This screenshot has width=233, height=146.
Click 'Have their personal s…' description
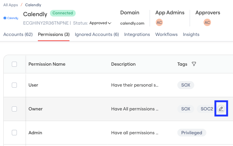135,85
